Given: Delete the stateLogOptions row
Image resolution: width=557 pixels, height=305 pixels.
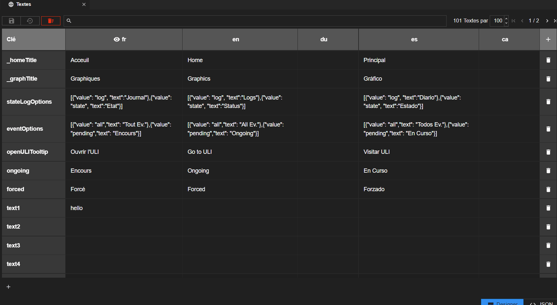Looking at the screenshot, I should point(548,102).
